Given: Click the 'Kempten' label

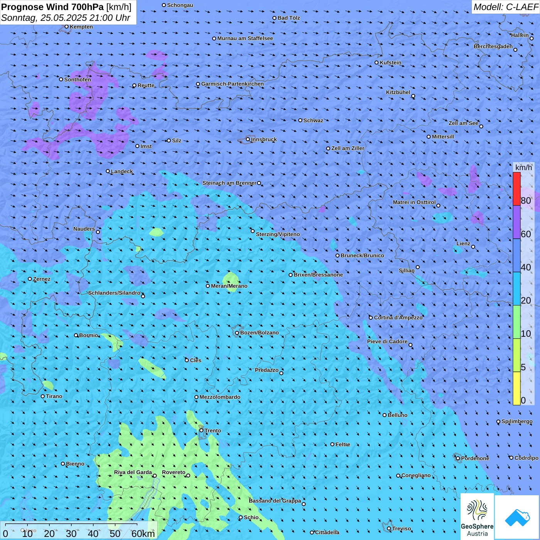Looking at the screenshot, I should [81, 27].
